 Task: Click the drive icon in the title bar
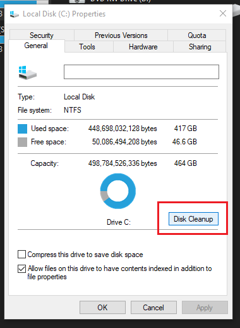15,15
